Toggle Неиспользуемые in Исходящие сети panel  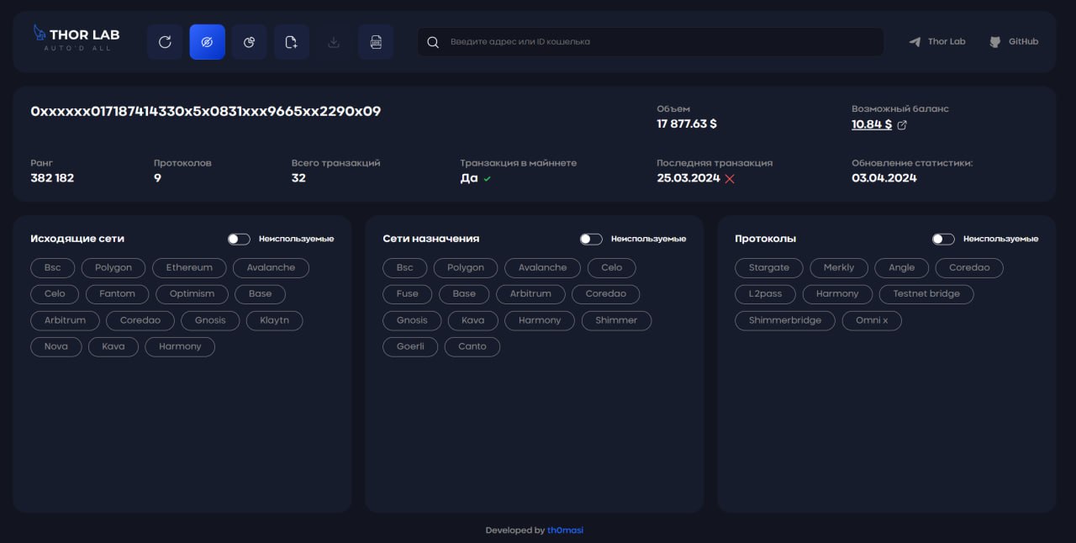pos(239,239)
